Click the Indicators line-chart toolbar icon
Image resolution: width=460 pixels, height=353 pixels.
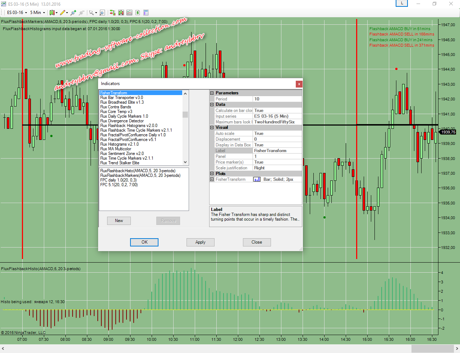[129, 13]
